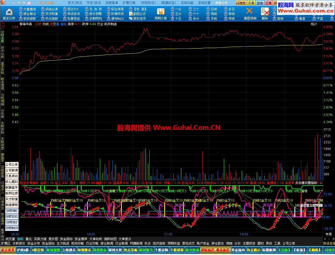Select the 新同花顺 indicator button
335x255 pixels.
pos(12,193)
